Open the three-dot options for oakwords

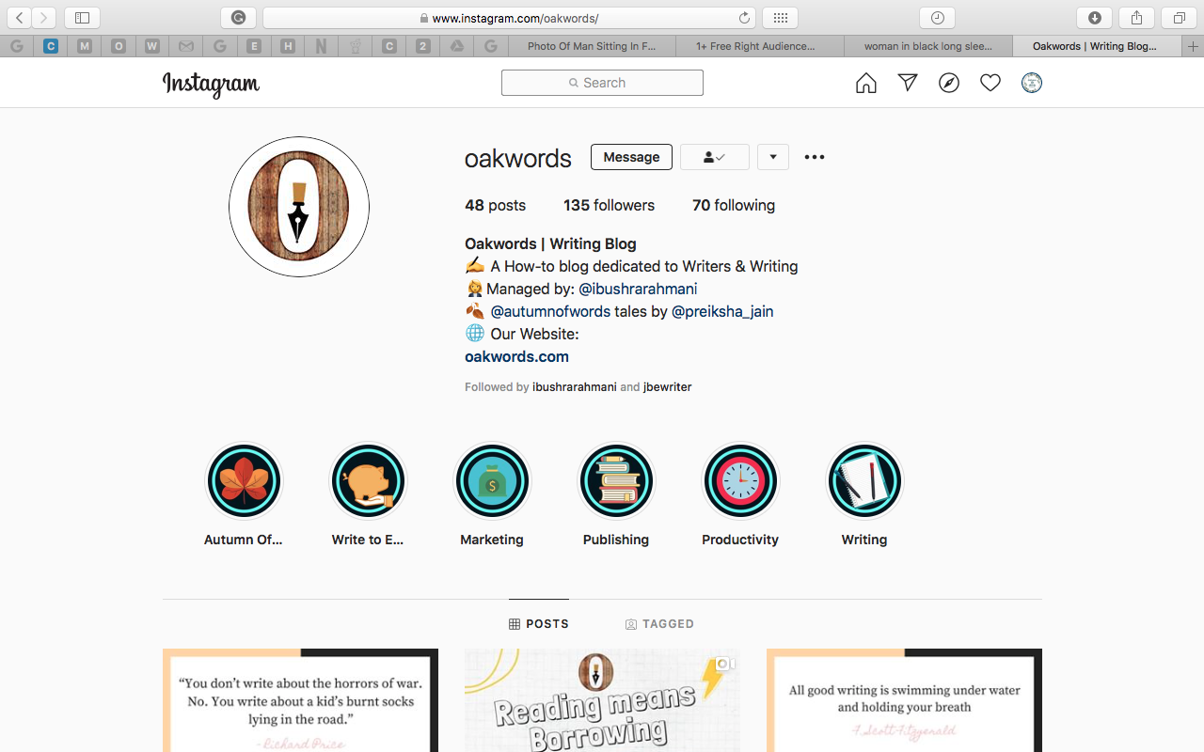[815, 157]
